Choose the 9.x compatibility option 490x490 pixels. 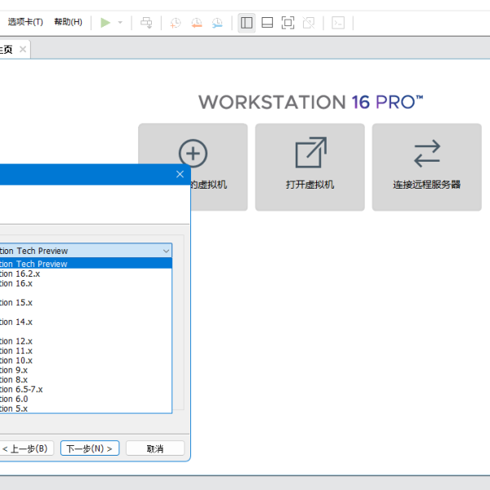coord(86,370)
